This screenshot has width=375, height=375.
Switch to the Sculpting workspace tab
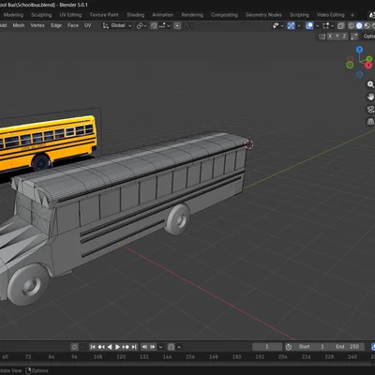pos(41,15)
